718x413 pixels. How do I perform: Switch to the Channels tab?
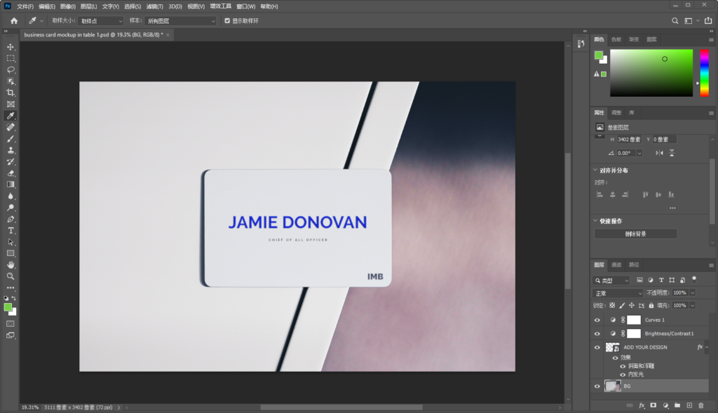click(616, 264)
